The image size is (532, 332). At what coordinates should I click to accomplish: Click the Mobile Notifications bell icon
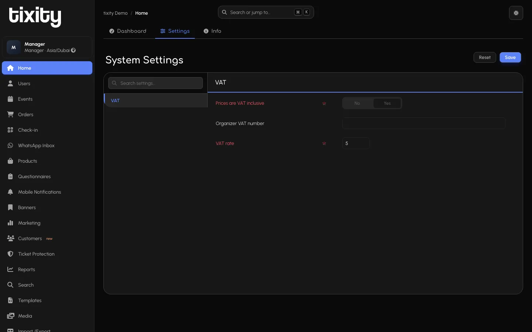[x=10, y=192]
